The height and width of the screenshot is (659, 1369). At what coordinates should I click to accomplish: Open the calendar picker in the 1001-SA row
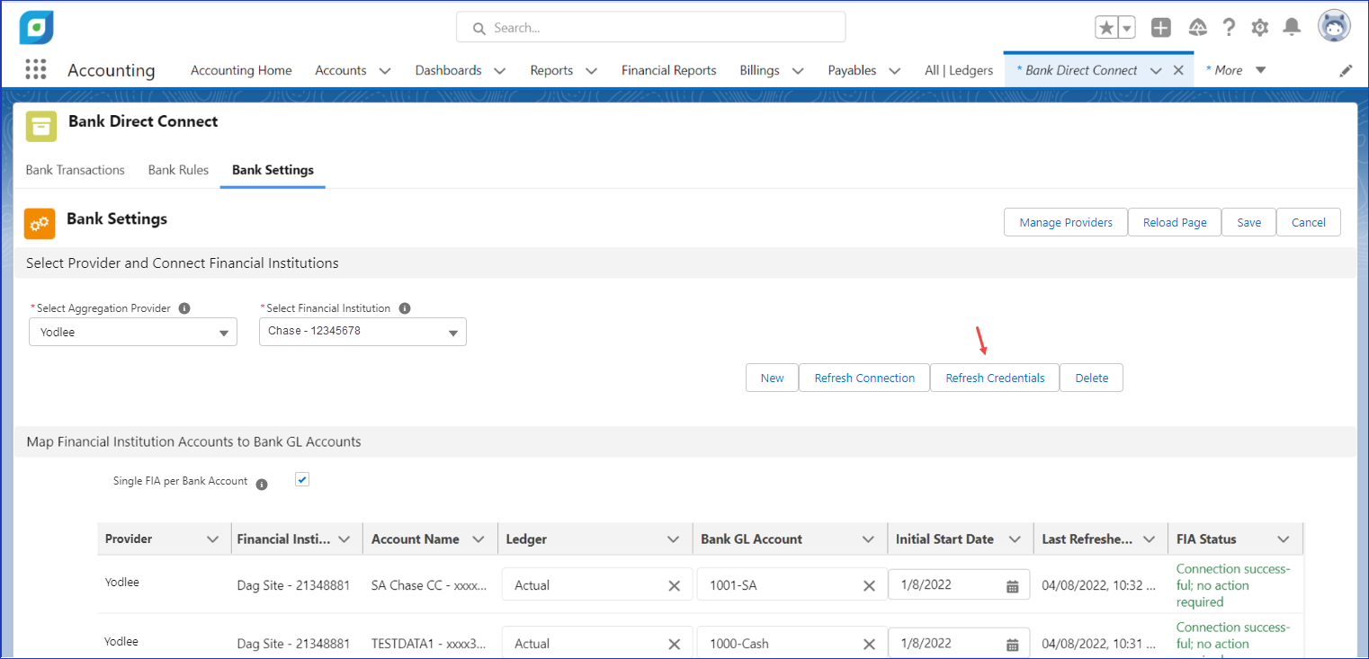[1012, 586]
